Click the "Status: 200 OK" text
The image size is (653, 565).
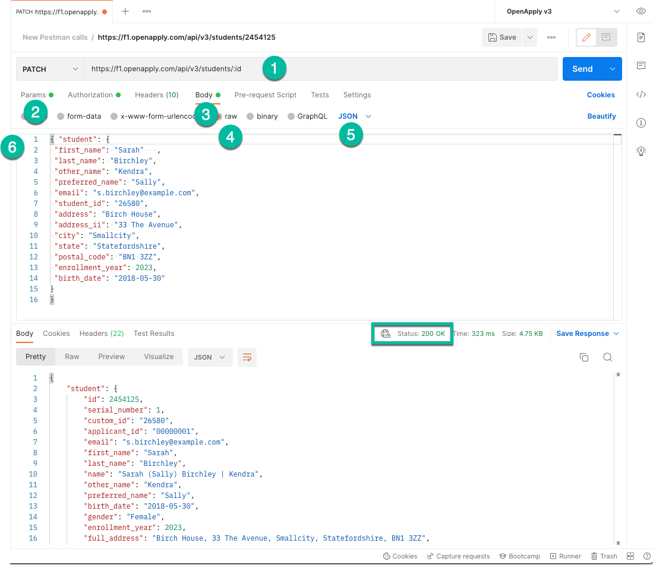point(421,334)
